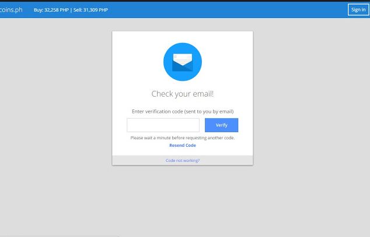Viewport: 370px width, 237px height.
Task: Click the Sell 31,309 PHP rate text
Action: click(x=90, y=10)
